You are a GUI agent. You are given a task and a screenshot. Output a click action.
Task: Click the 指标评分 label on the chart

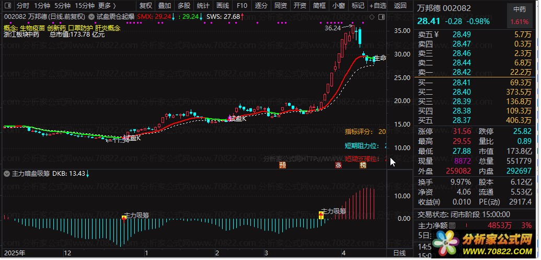pyautogui.click(x=359, y=131)
